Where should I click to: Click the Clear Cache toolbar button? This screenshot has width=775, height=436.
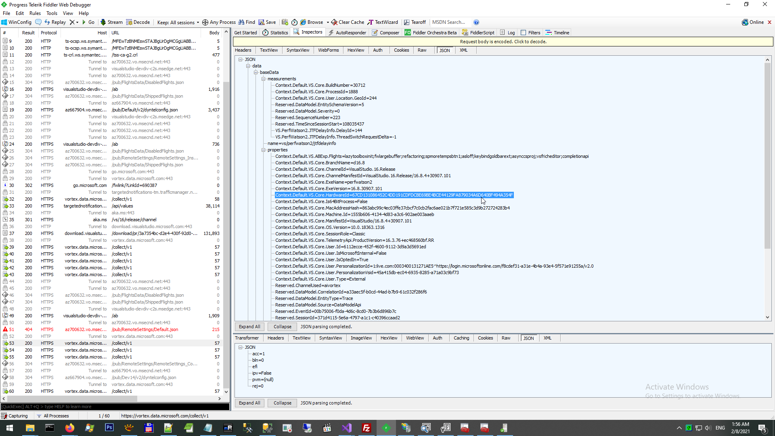click(348, 22)
